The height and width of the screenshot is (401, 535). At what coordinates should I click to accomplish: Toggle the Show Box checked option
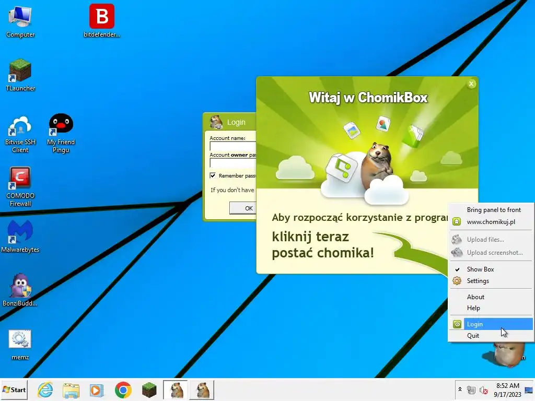pyautogui.click(x=491, y=269)
